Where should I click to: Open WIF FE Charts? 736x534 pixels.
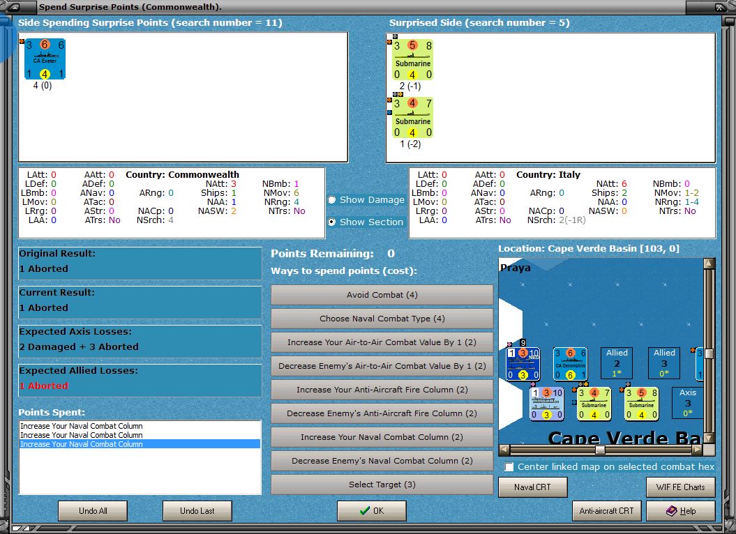[x=681, y=487]
